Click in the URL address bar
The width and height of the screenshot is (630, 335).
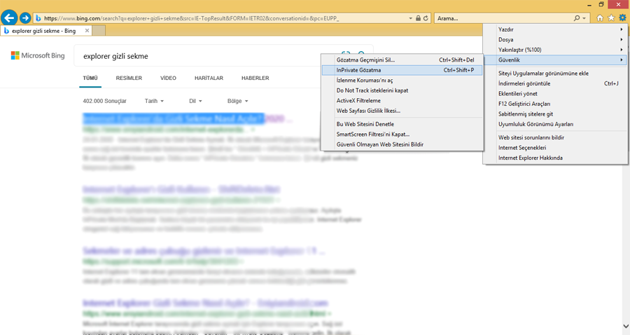[x=225, y=18]
